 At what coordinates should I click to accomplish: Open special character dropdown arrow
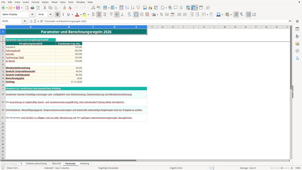pos(166,8)
